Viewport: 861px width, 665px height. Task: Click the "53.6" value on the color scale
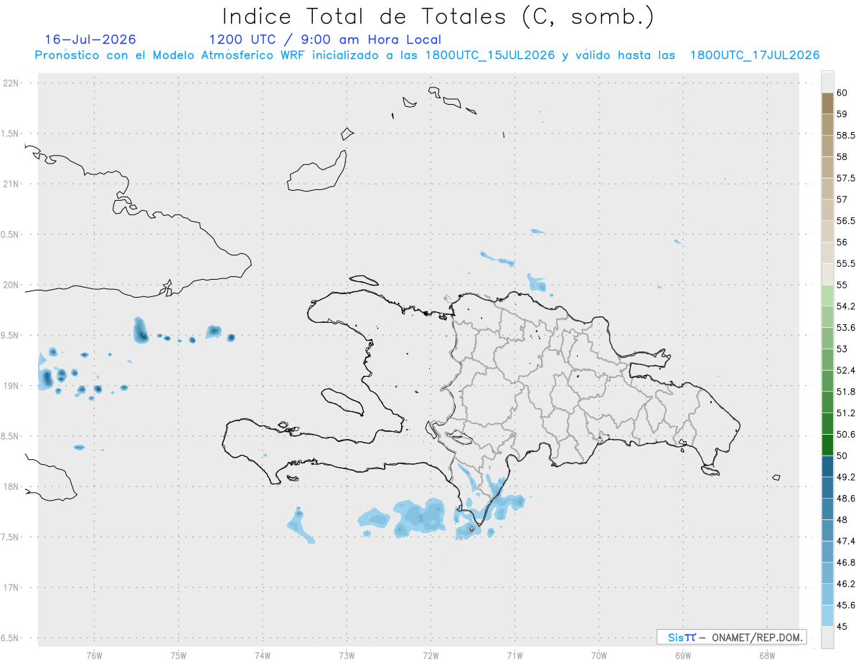click(846, 328)
